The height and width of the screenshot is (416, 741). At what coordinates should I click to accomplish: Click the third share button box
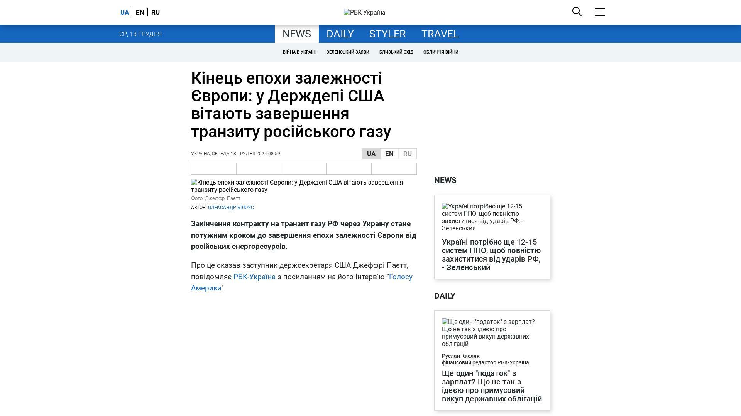click(x=304, y=169)
